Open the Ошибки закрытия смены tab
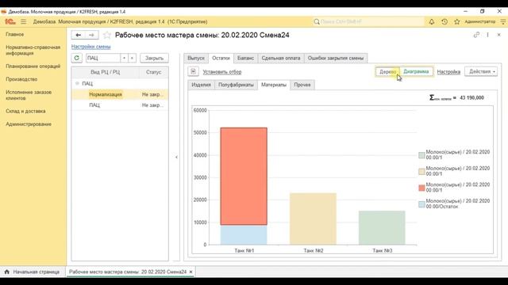The height and width of the screenshot is (285, 508). pos(336,58)
